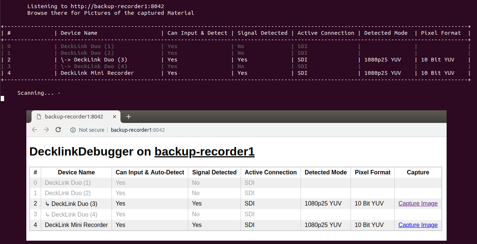Select DeckLink Duo (2) in web table
The width and height of the screenshot is (477, 244).
(68, 193)
